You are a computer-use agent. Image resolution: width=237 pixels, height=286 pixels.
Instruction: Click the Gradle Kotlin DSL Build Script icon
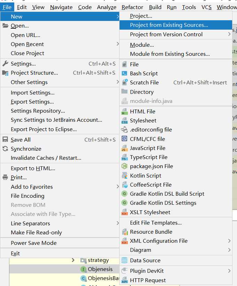[x=124, y=194]
